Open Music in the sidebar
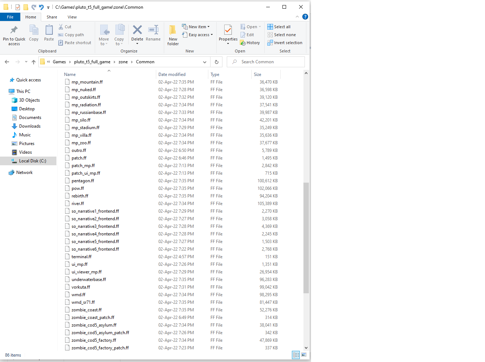Viewport: 485px width, 362px height. [x=25, y=135]
